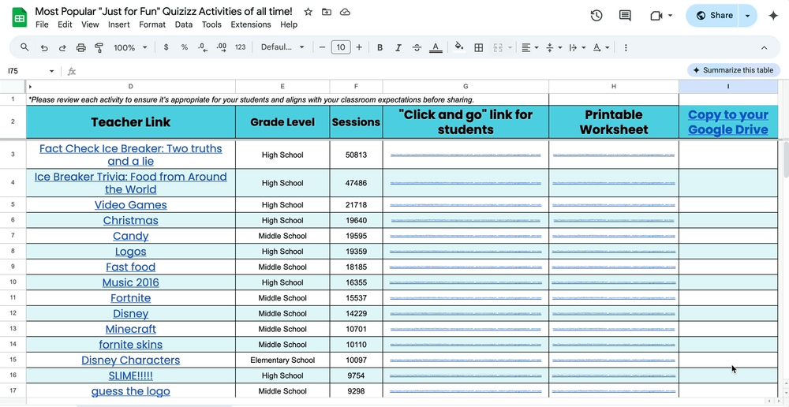Open vertical align dropdown
The width and height of the screenshot is (789, 407).
(x=554, y=47)
